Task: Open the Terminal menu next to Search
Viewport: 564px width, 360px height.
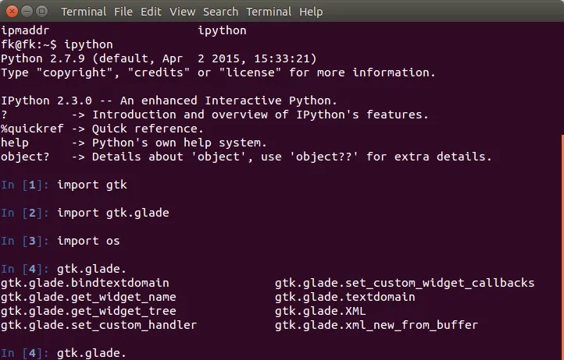Action: click(x=269, y=12)
